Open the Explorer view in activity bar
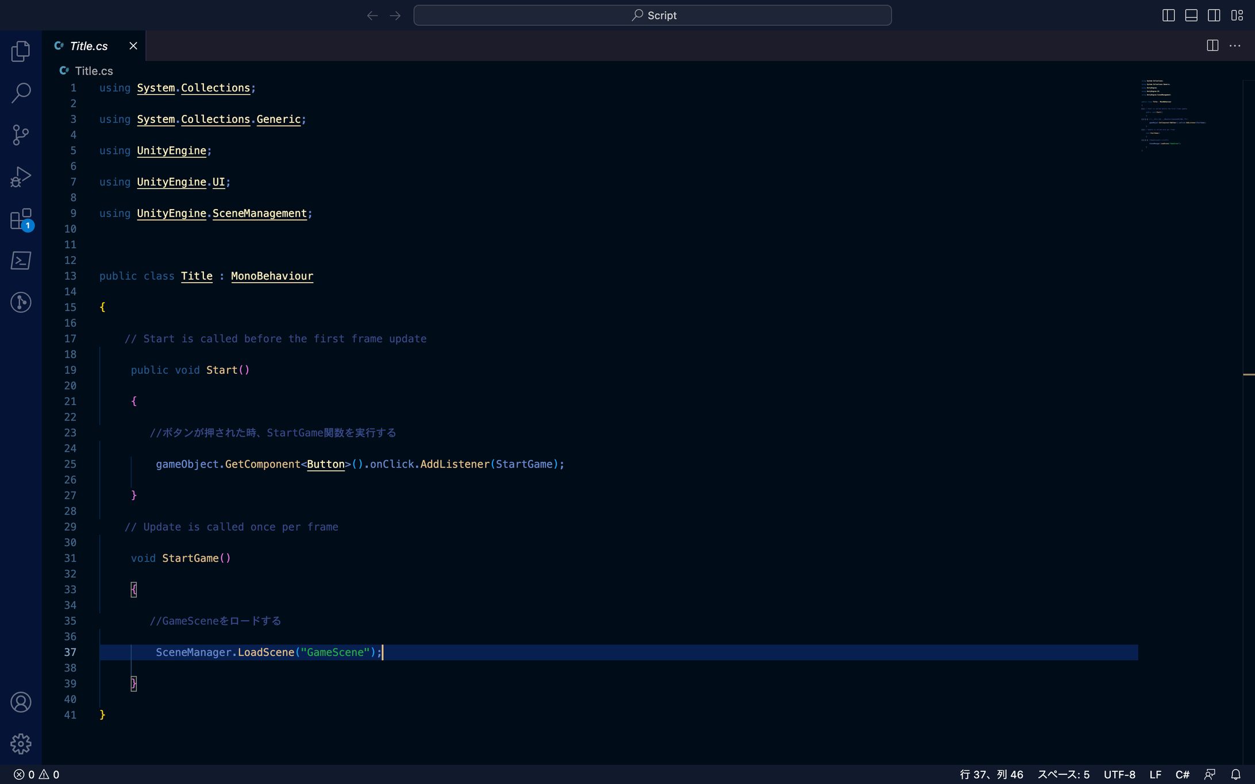The width and height of the screenshot is (1255, 784). 21,51
